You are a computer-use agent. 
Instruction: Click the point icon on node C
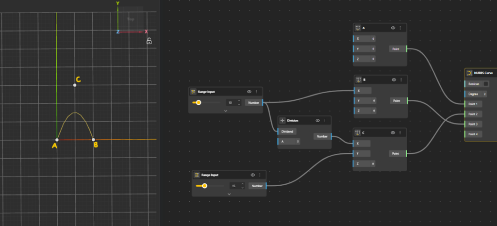(358, 132)
